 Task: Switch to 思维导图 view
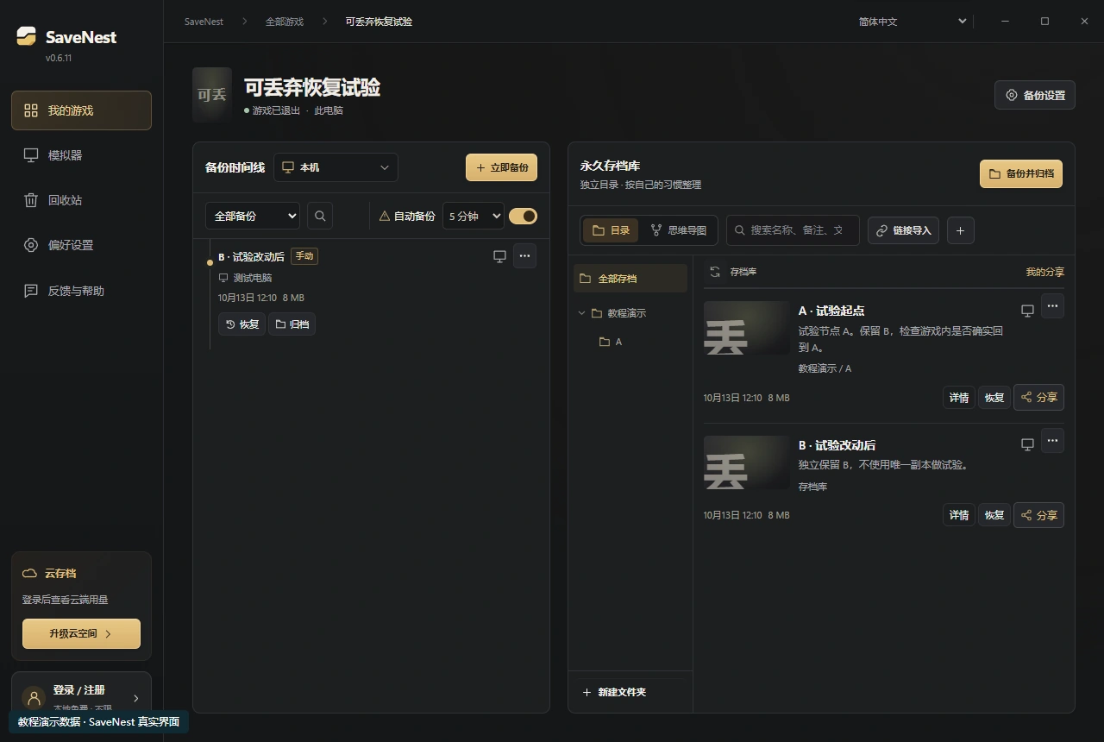coord(679,230)
